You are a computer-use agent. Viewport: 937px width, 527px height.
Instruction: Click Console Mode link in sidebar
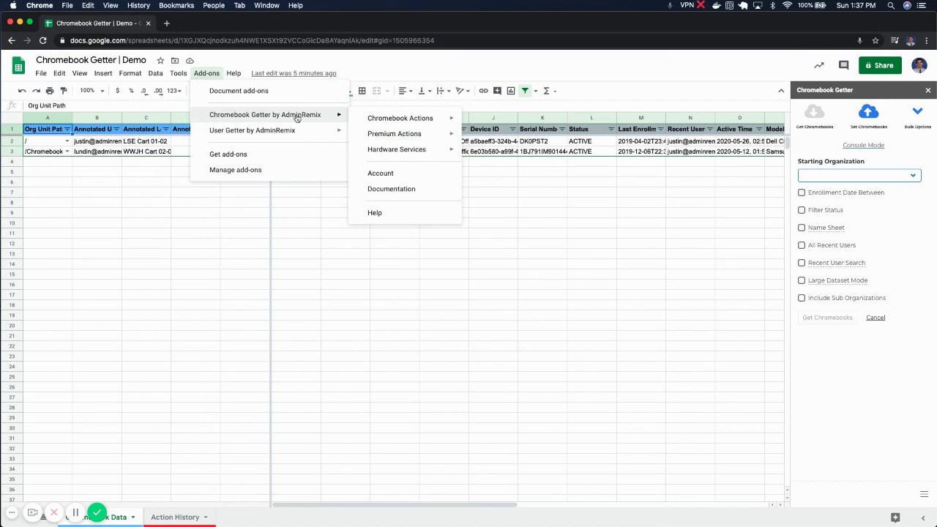[x=864, y=145]
